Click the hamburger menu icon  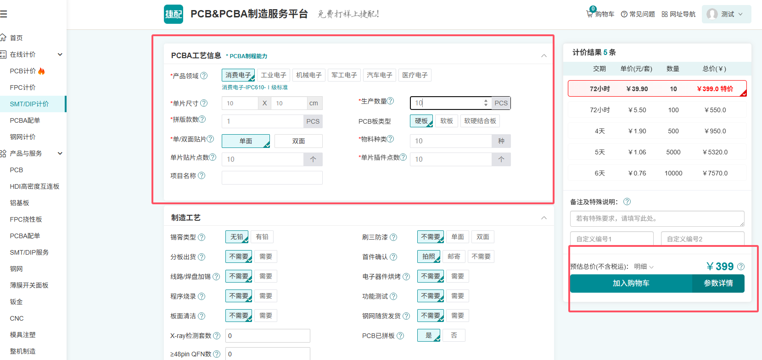point(4,14)
